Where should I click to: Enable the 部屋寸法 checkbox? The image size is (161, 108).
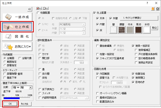pos(98,78)
